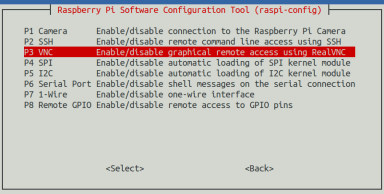Click the one-wire interface description text
Image resolution: width=384 pixels, height=194 pixels.
point(175,94)
